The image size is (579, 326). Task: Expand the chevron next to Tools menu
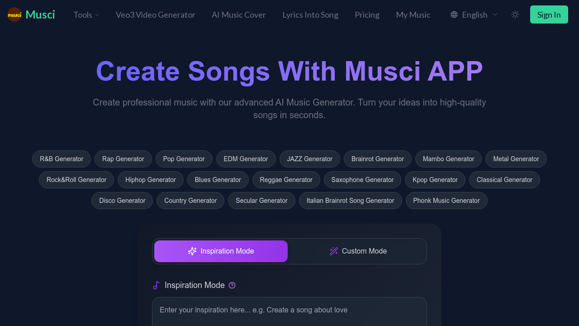[97, 15]
